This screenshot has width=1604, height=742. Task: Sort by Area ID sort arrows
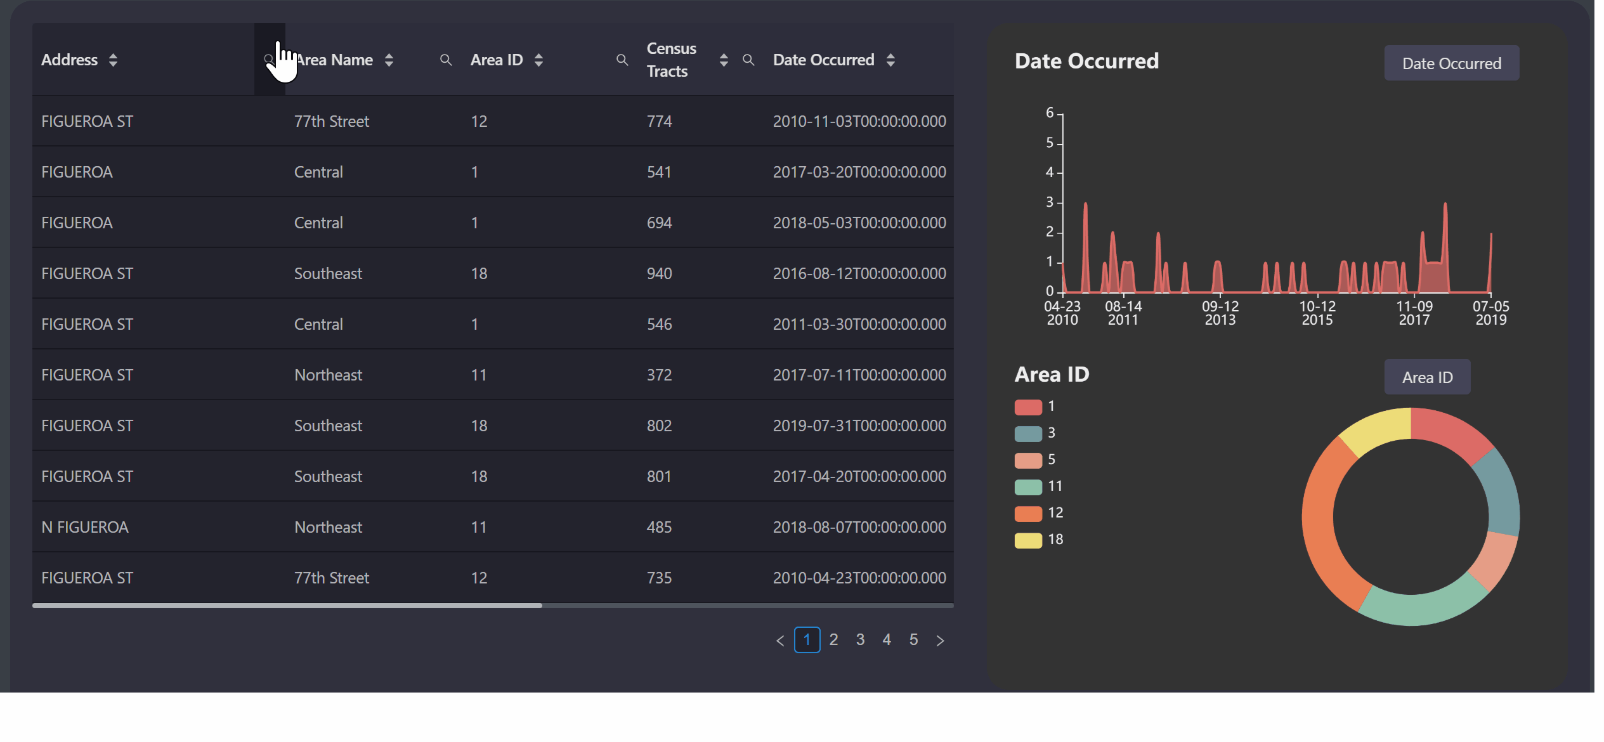click(x=538, y=60)
